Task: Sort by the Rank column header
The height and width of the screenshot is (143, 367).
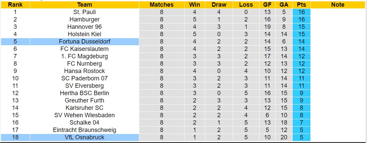Action: point(15,5)
